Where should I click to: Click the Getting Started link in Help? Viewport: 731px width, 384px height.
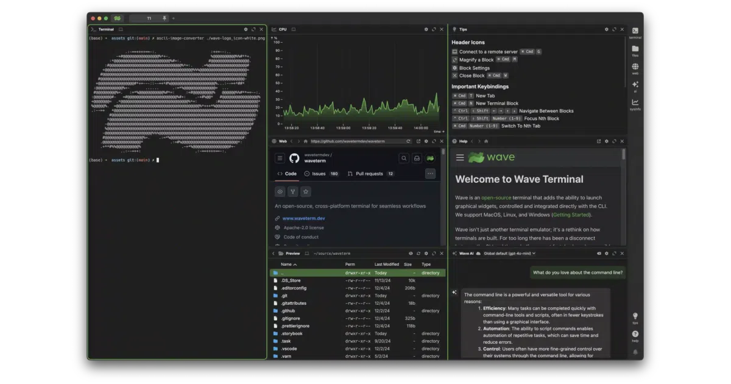(x=571, y=215)
